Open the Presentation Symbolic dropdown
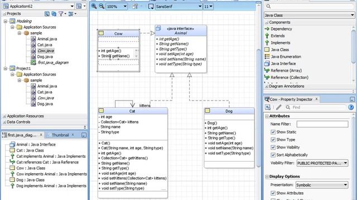The width and height of the screenshot is (357, 200). click(x=322, y=185)
